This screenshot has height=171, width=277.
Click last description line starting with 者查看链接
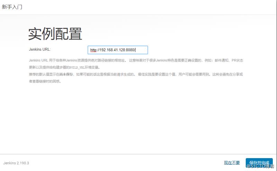pyautogui.click(x=45, y=81)
